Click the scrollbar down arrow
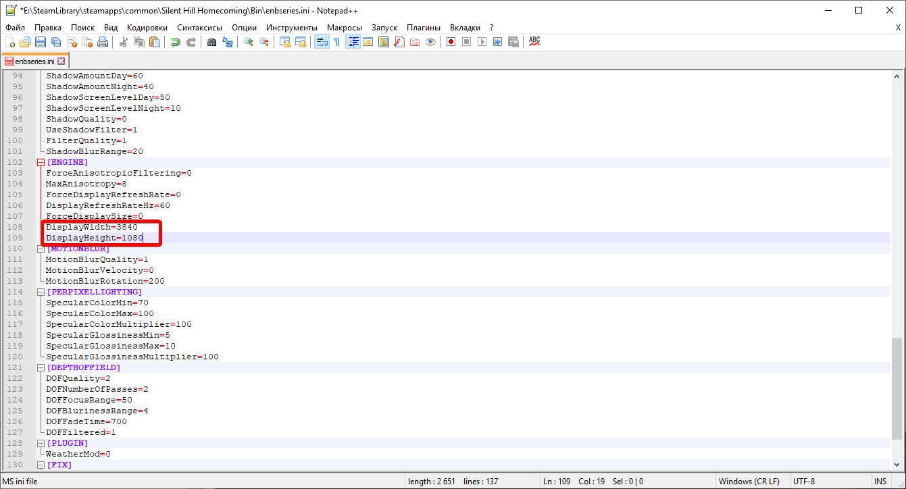 pyautogui.click(x=897, y=465)
